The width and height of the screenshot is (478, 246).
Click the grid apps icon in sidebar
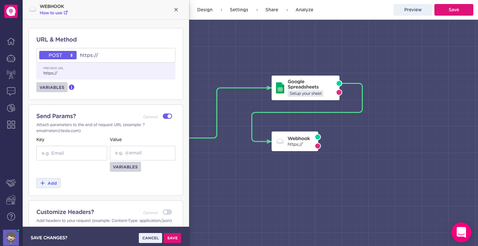tap(11, 124)
